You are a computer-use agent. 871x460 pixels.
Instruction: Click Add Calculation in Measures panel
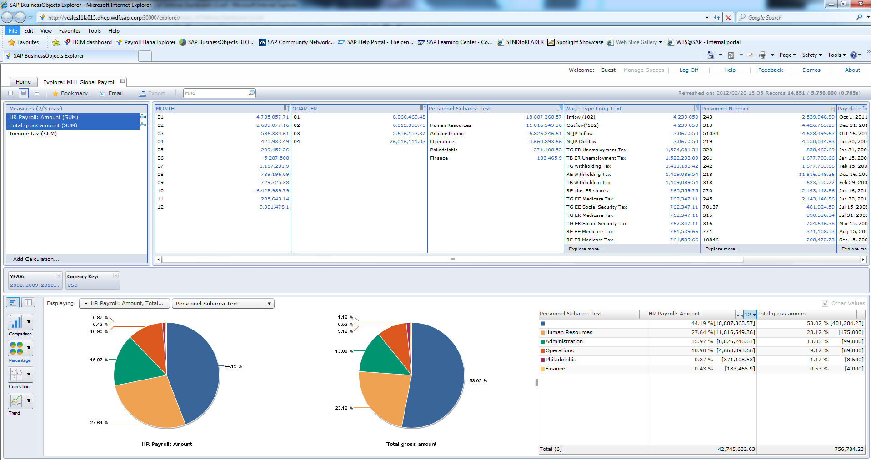tap(36, 259)
